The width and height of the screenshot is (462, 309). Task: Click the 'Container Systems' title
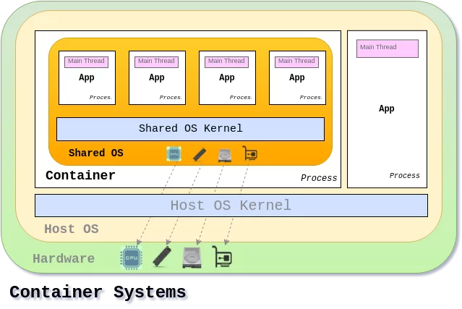(98, 292)
